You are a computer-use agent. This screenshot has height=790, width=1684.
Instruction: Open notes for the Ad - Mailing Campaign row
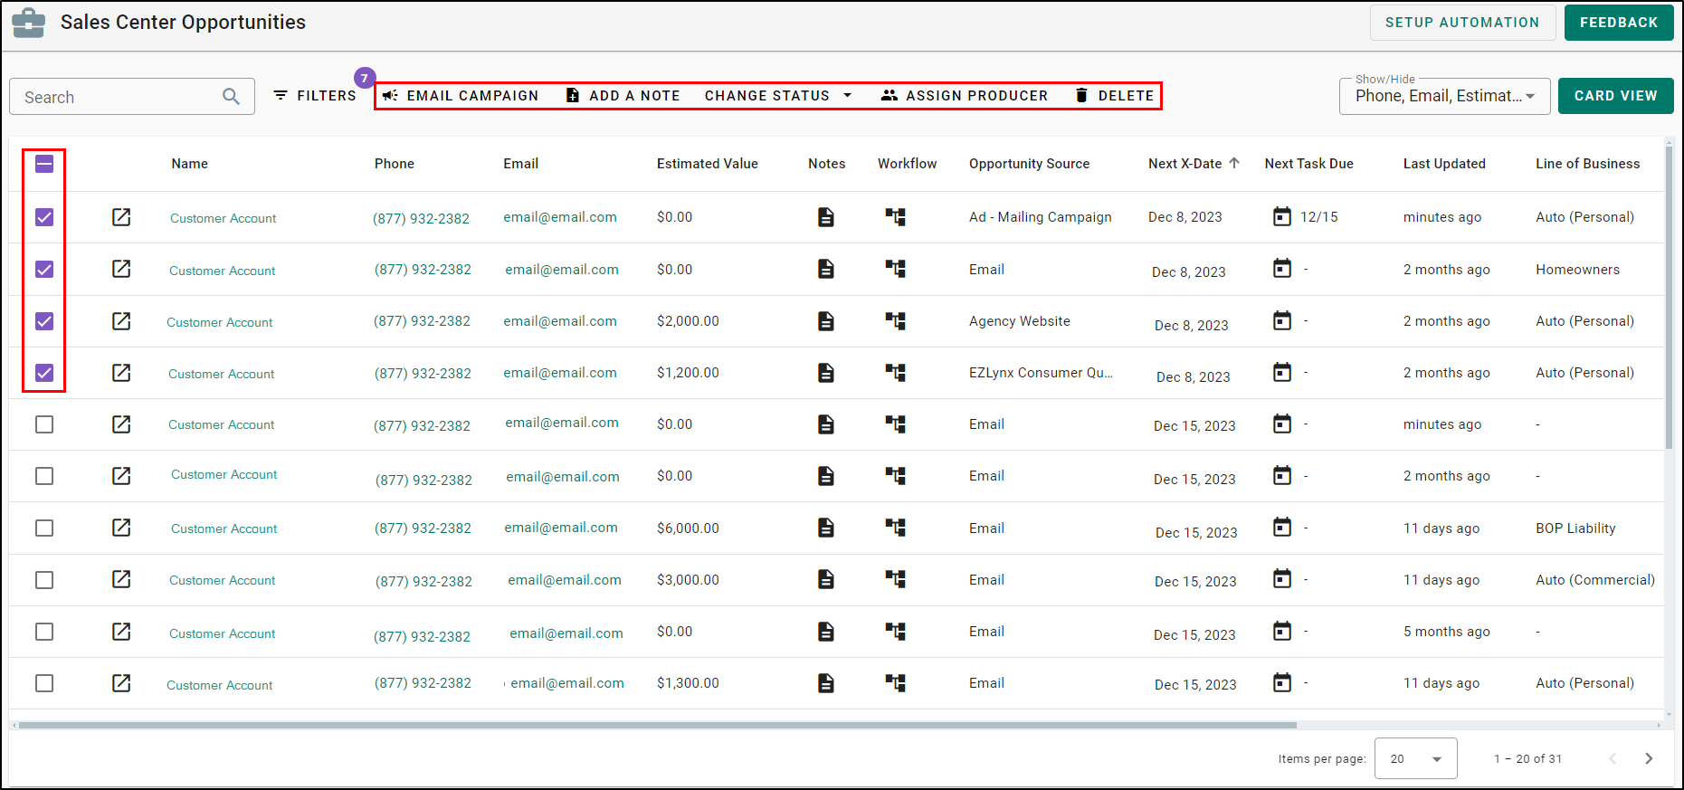coord(826,217)
